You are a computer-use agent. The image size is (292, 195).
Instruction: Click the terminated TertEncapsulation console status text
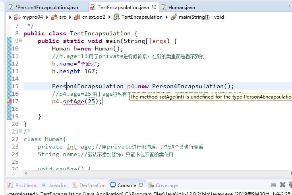coord(149,193)
